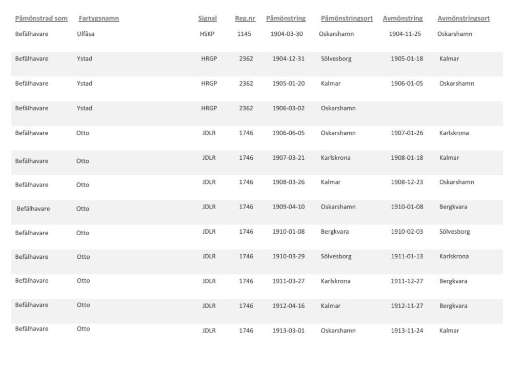Image resolution: width=525 pixels, height=371 pixels.
Task: Click the Avmönstringsort column header
Action: click(463, 18)
